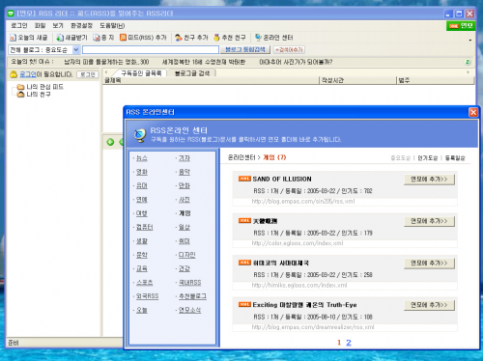Click XML badge beside SAND OF ILLUSION
The image size is (483, 361).
pos(244,179)
